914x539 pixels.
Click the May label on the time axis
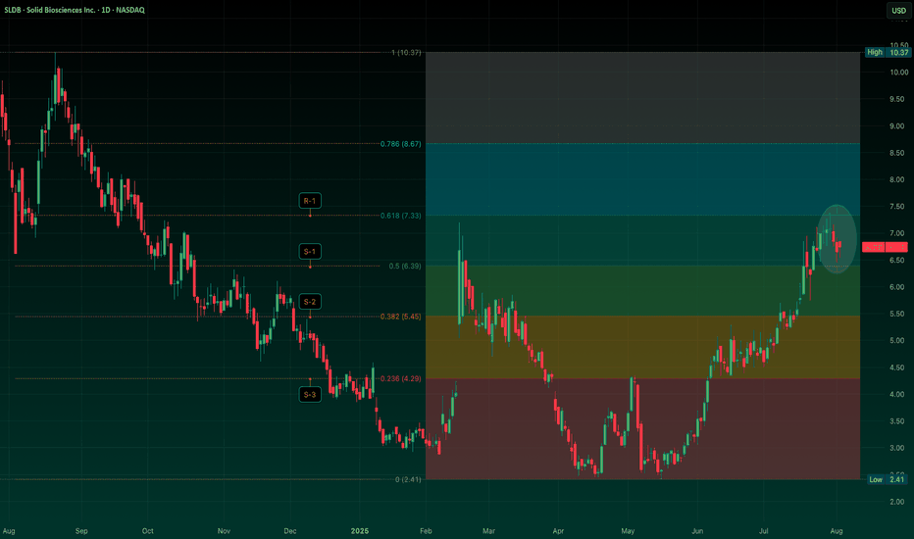pyautogui.click(x=628, y=531)
